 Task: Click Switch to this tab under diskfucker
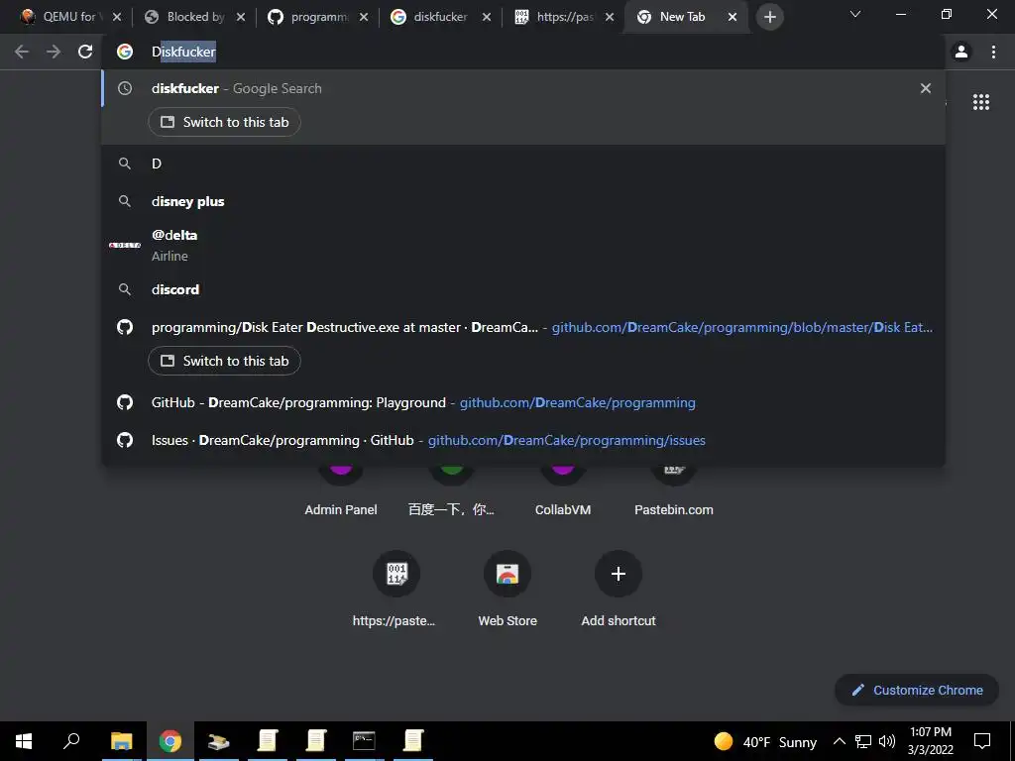point(225,122)
